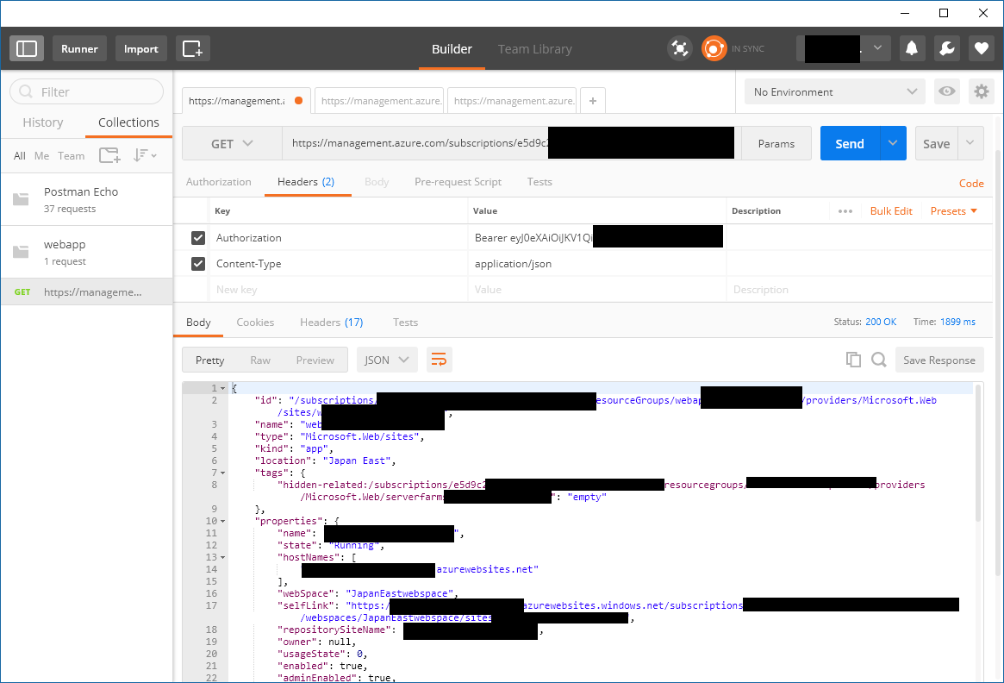Open the GET method dropdown
1004x683 pixels.
point(231,143)
